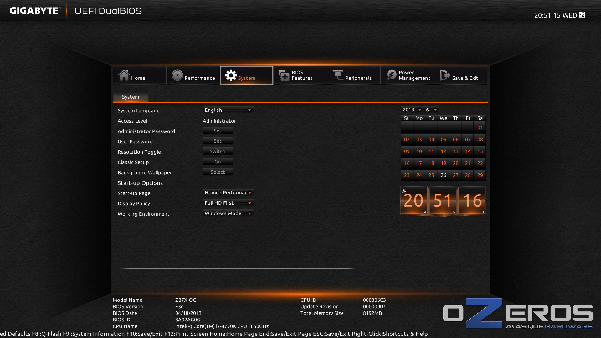Click the Performance gauge icon
The height and width of the screenshot is (338, 601).
[x=177, y=75]
